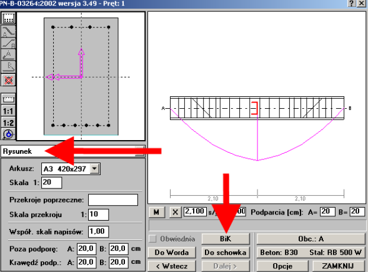368x272 pixels.
Task: Set view scale to 1:2
Action: tap(9, 123)
